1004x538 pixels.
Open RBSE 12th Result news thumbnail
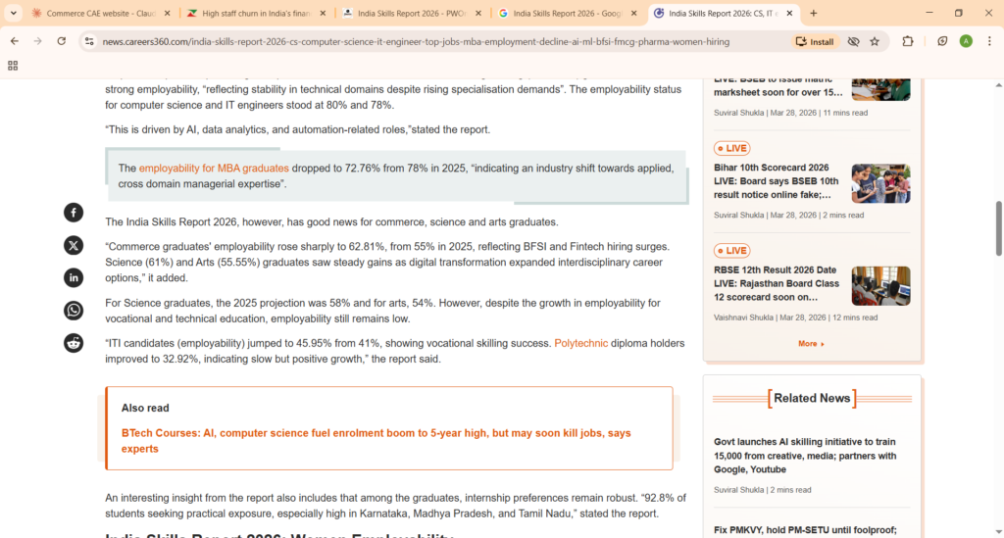[880, 285]
